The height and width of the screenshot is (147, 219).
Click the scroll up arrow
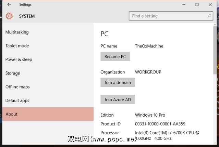[x=215, y=25]
